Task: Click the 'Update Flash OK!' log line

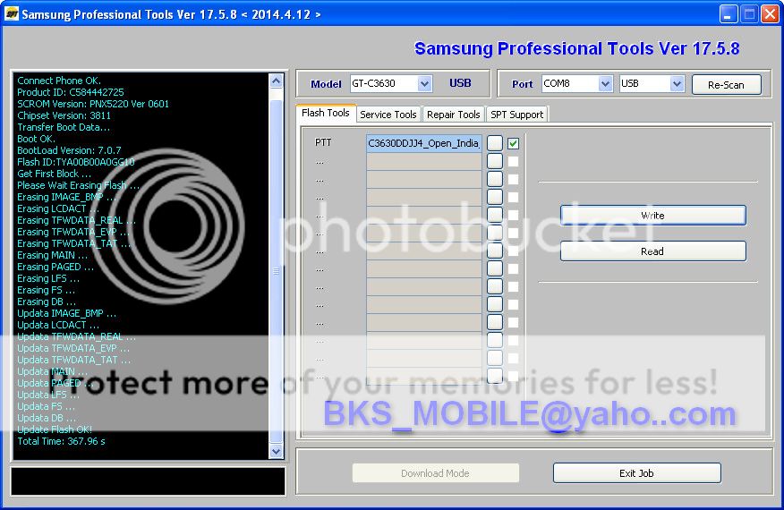Action: pyautogui.click(x=55, y=429)
